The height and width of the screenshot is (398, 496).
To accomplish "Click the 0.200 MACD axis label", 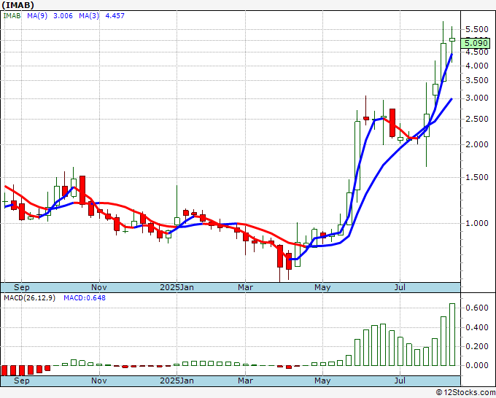I will (477, 346).
